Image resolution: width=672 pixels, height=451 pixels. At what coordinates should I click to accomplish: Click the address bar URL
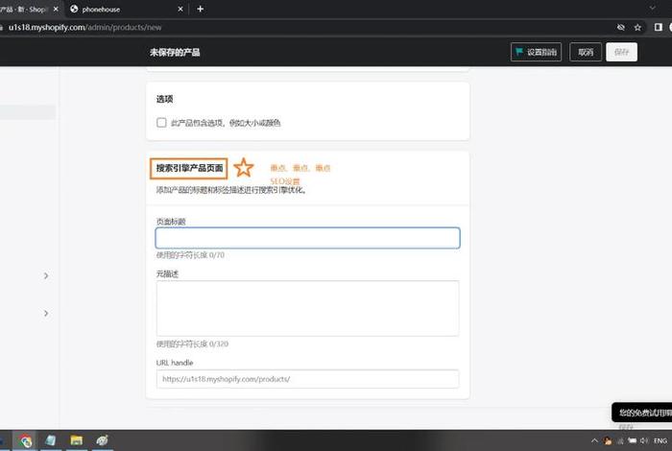[84, 28]
